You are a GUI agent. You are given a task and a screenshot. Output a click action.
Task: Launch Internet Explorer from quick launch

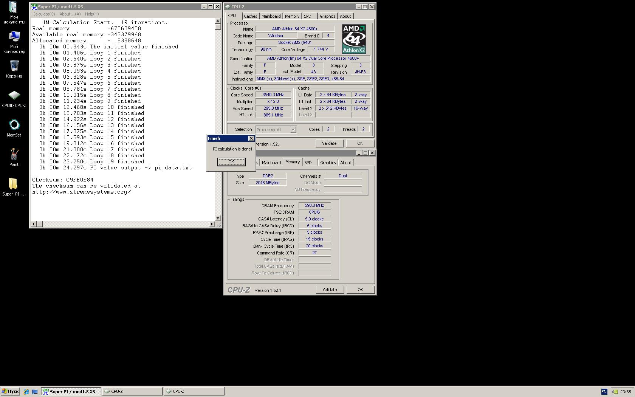click(26, 392)
